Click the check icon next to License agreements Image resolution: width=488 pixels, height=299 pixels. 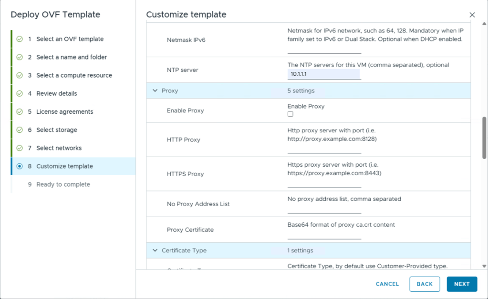click(x=20, y=112)
